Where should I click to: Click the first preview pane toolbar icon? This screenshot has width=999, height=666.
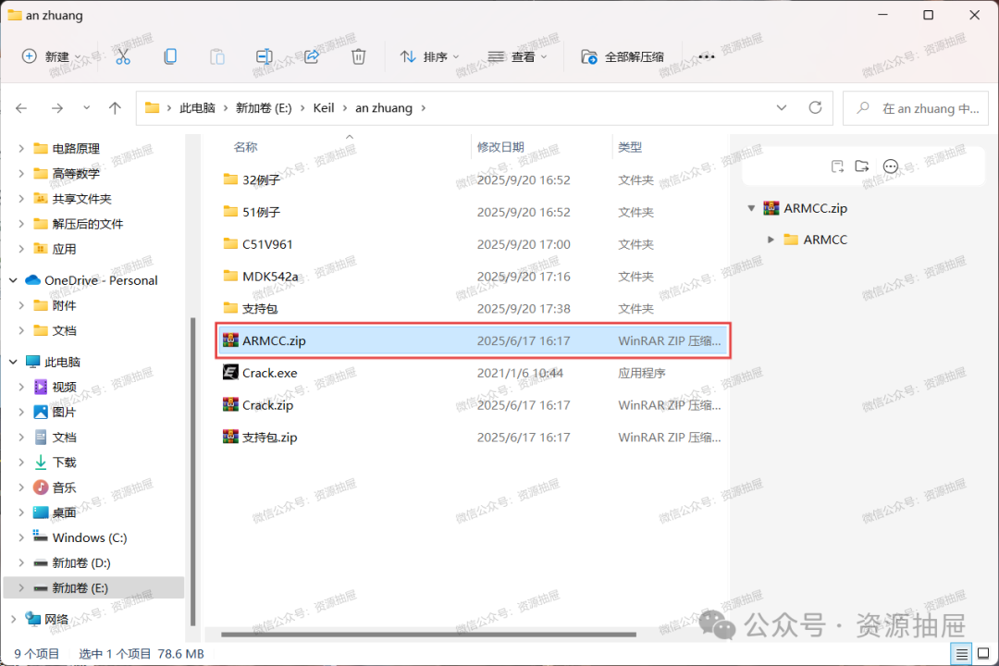tap(837, 166)
